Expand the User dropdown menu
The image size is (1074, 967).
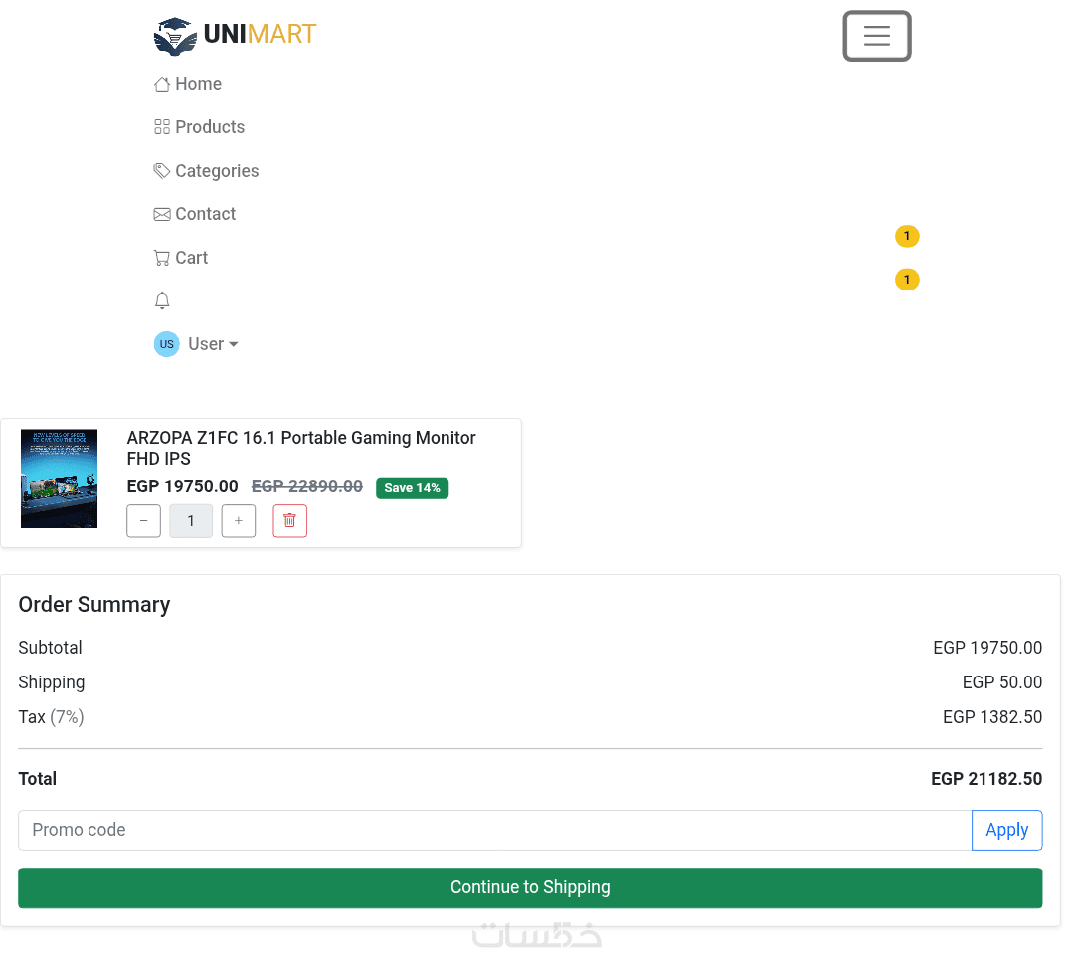pyautogui.click(x=213, y=344)
